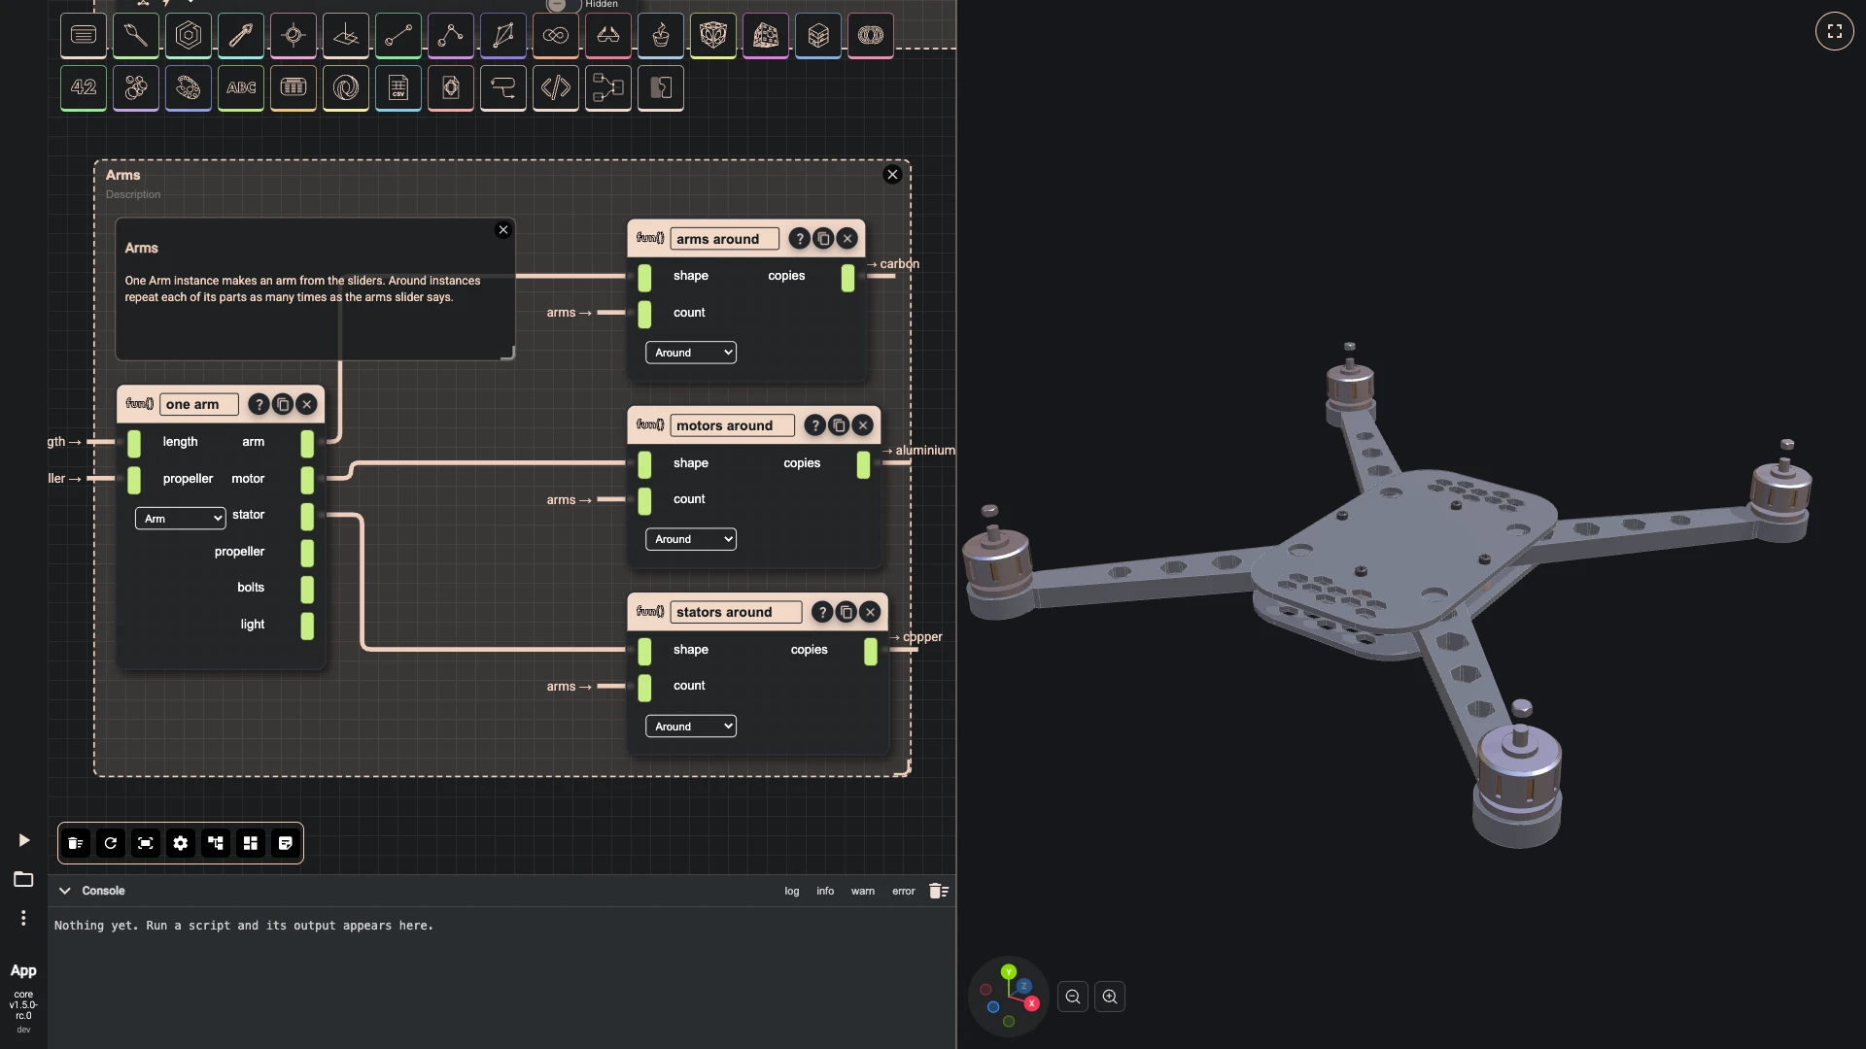Image resolution: width=1866 pixels, height=1049 pixels.
Task: Open the Around dropdown in stators around node
Action: pyautogui.click(x=691, y=727)
